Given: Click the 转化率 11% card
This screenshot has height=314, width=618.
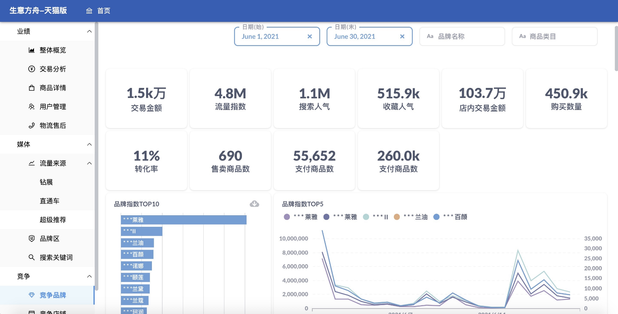Looking at the screenshot, I should (x=146, y=161).
